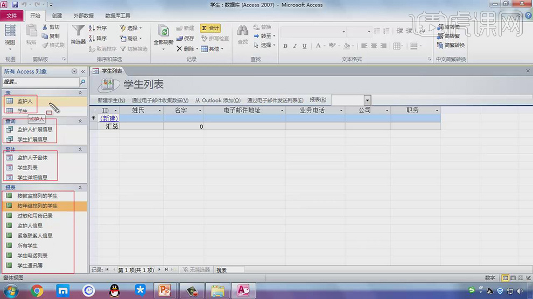Open the 姓氏 column filter arrow
Viewport: 533px width, 299px height.
(x=159, y=111)
